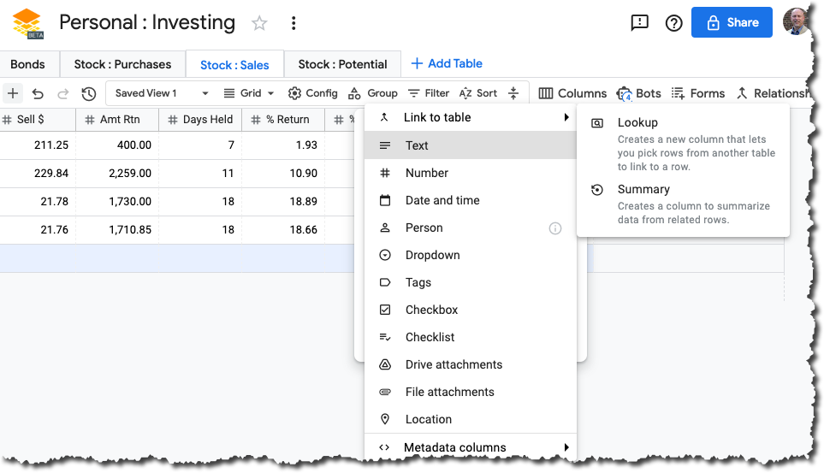Click the row height adjust icon

point(513,93)
